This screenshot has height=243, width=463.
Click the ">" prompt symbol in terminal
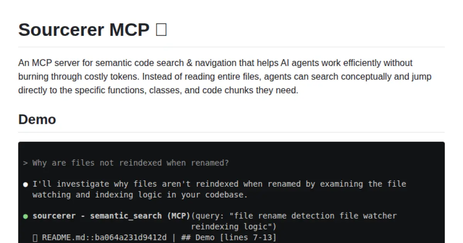coord(25,163)
